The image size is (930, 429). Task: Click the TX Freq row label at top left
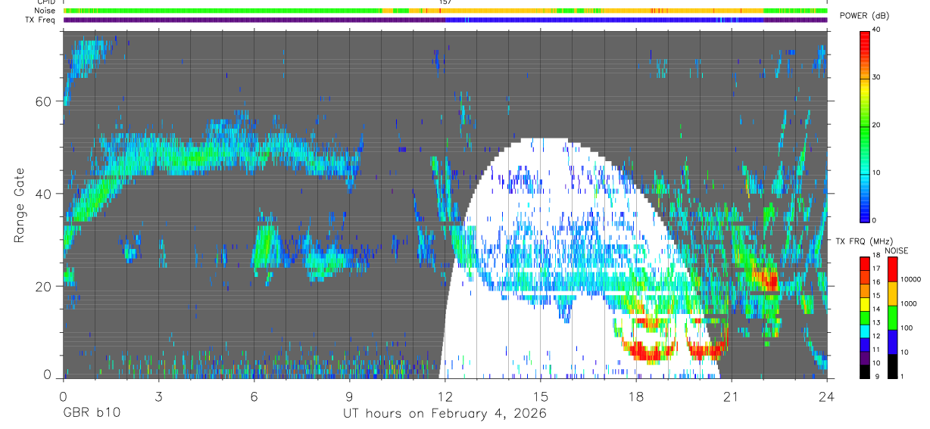coord(41,20)
